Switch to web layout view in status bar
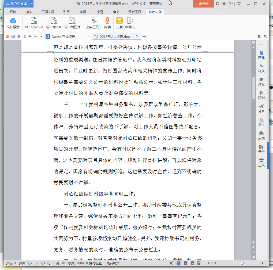273x270 pixels. [193, 263]
